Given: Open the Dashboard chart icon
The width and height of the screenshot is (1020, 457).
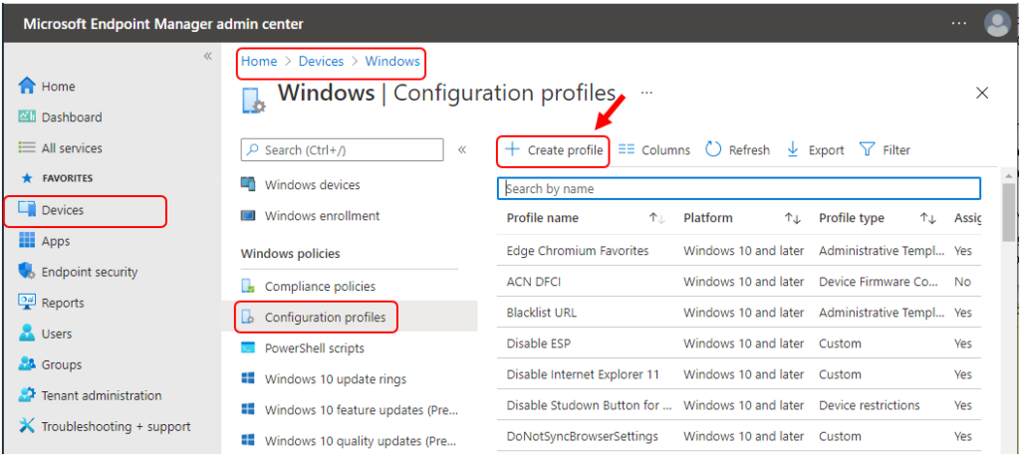Looking at the screenshot, I should point(27,117).
